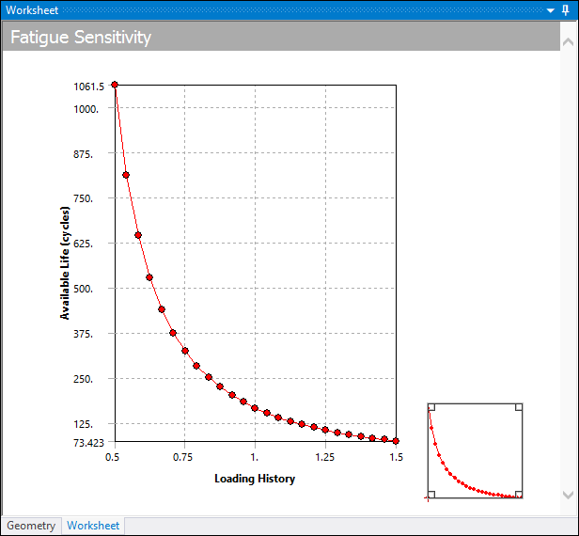Viewport: 579px width, 536px height.
Task: Click scrollbar up arrow in worksheet
Action: [x=568, y=41]
